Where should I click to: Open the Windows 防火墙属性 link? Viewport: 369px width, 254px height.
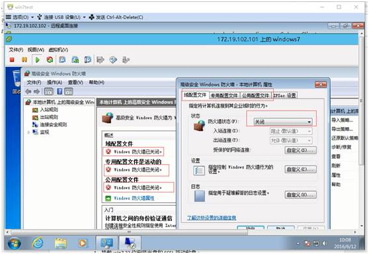134,198
